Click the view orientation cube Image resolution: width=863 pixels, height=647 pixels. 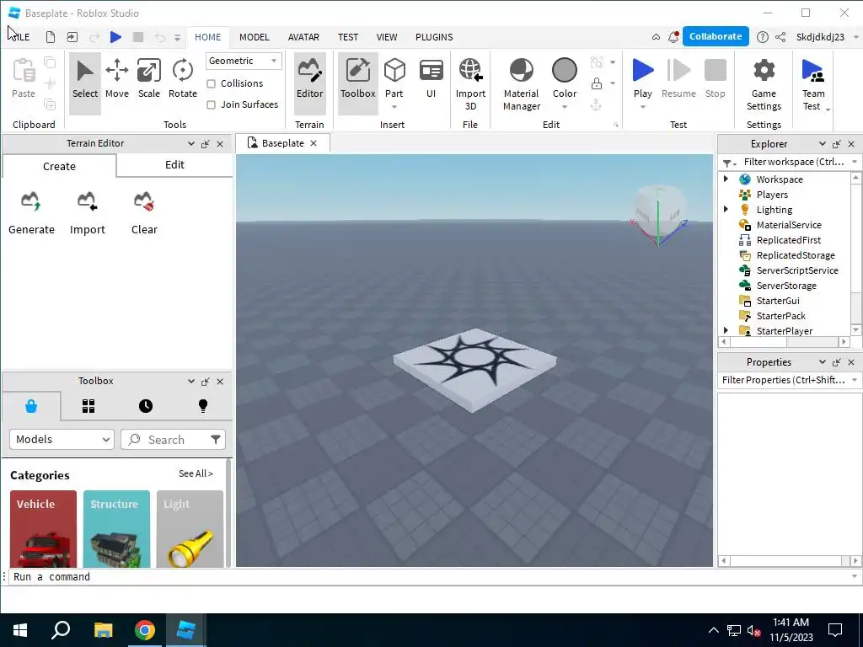(x=659, y=211)
